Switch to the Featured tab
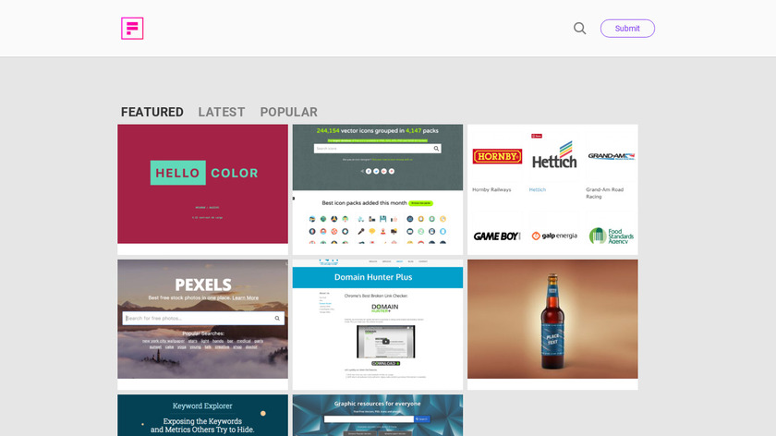 pyautogui.click(x=152, y=112)
